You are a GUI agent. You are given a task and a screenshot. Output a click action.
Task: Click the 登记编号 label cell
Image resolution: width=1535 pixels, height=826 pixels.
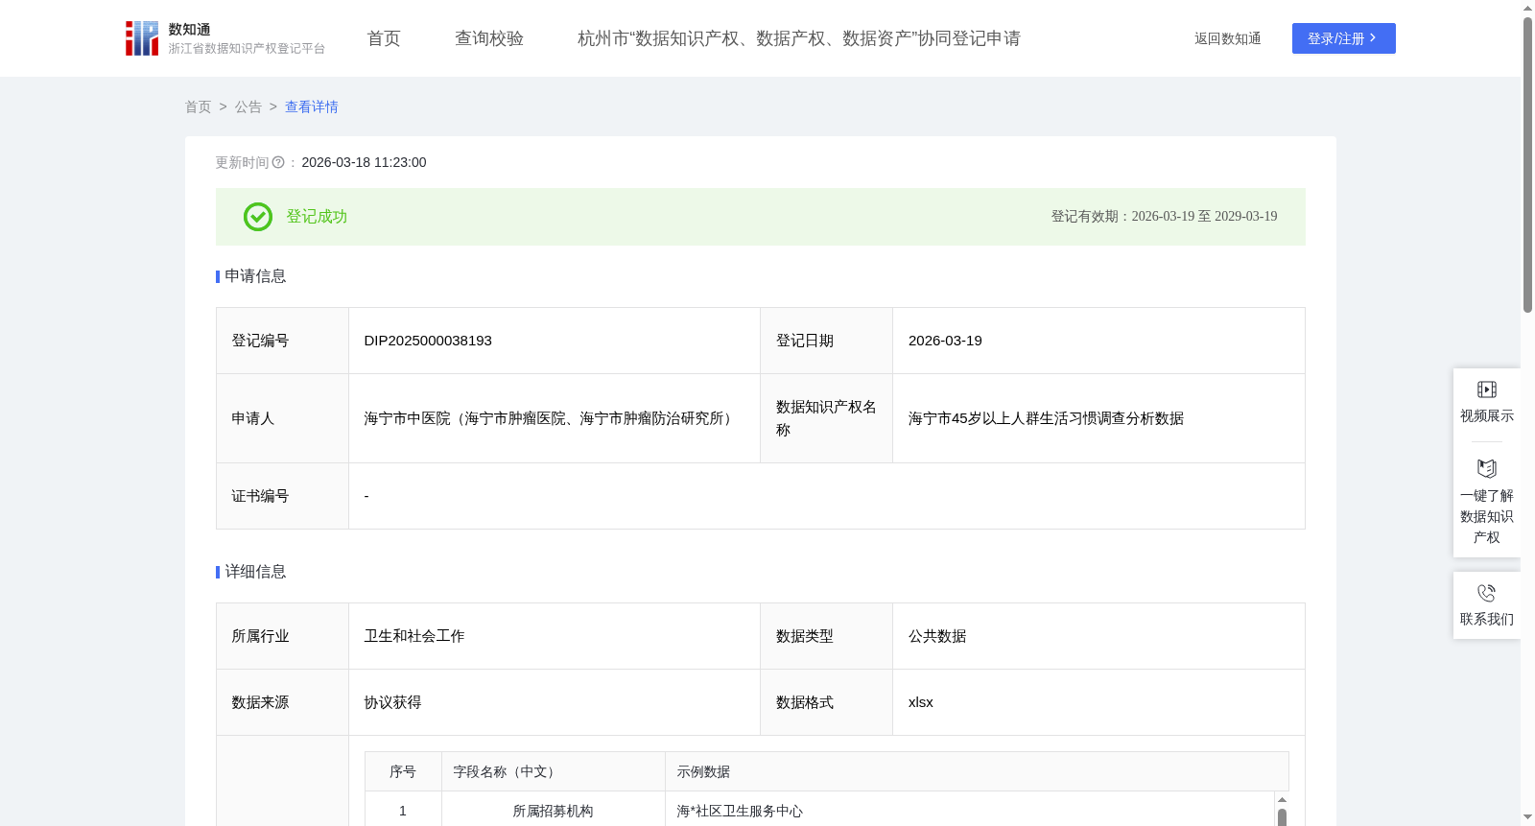(x=283, y=341)
